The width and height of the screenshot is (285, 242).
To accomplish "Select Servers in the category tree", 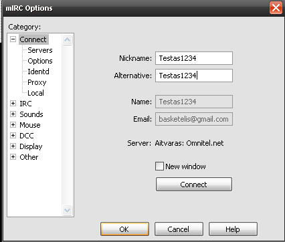I will tap(40, 50).
